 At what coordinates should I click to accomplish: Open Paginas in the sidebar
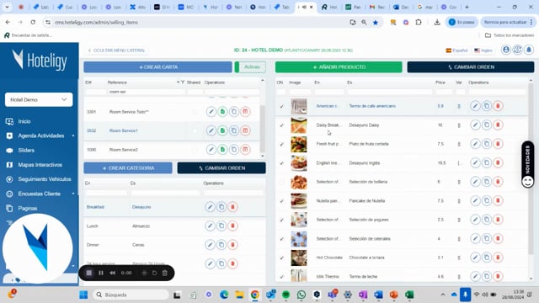(28, 208)
